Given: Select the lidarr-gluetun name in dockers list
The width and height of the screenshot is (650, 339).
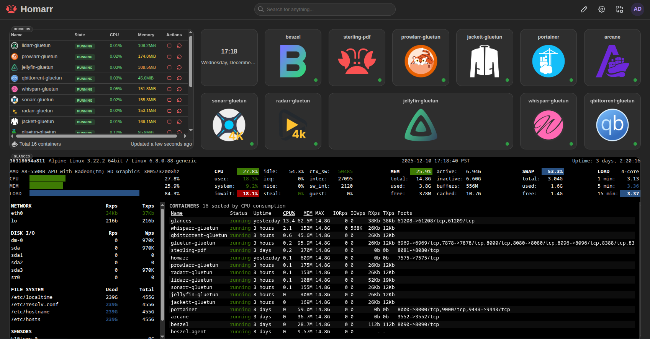Looking at the screenshot, I should click(x=36, y=45).
